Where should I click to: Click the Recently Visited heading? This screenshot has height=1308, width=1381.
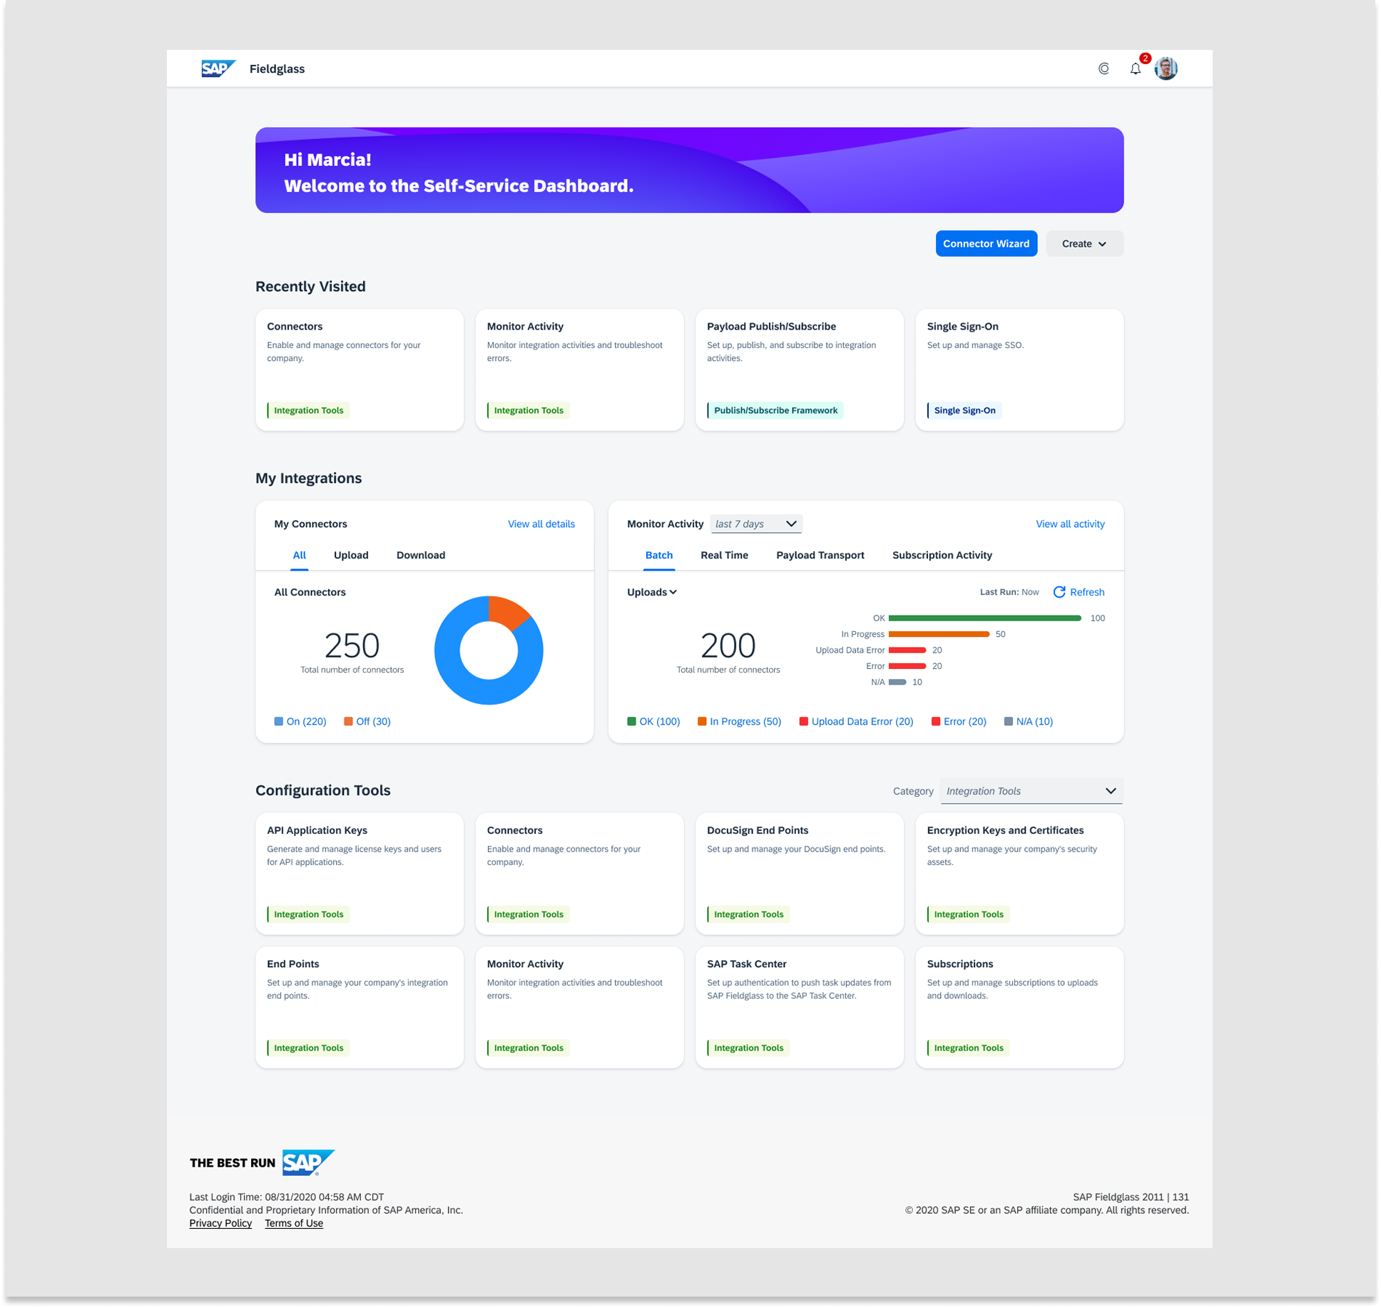click(x=310, y=287)
